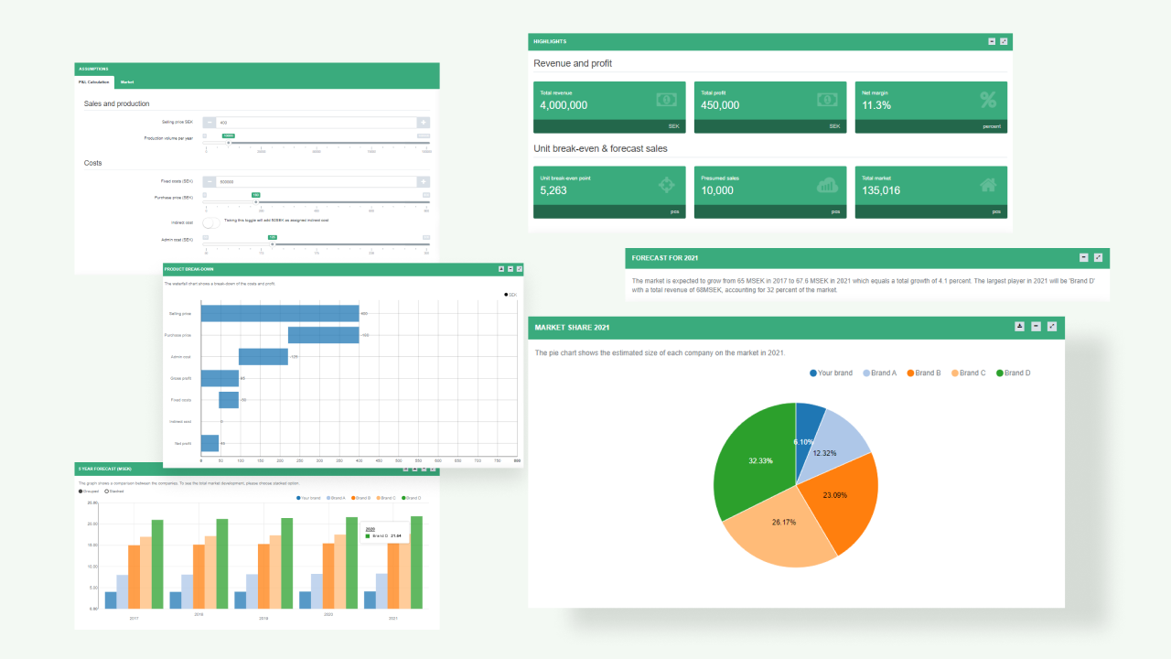Expand Product Break-down panel fullscreen
The height and width of the screenshot is (659, 1171).
[520, 269]
